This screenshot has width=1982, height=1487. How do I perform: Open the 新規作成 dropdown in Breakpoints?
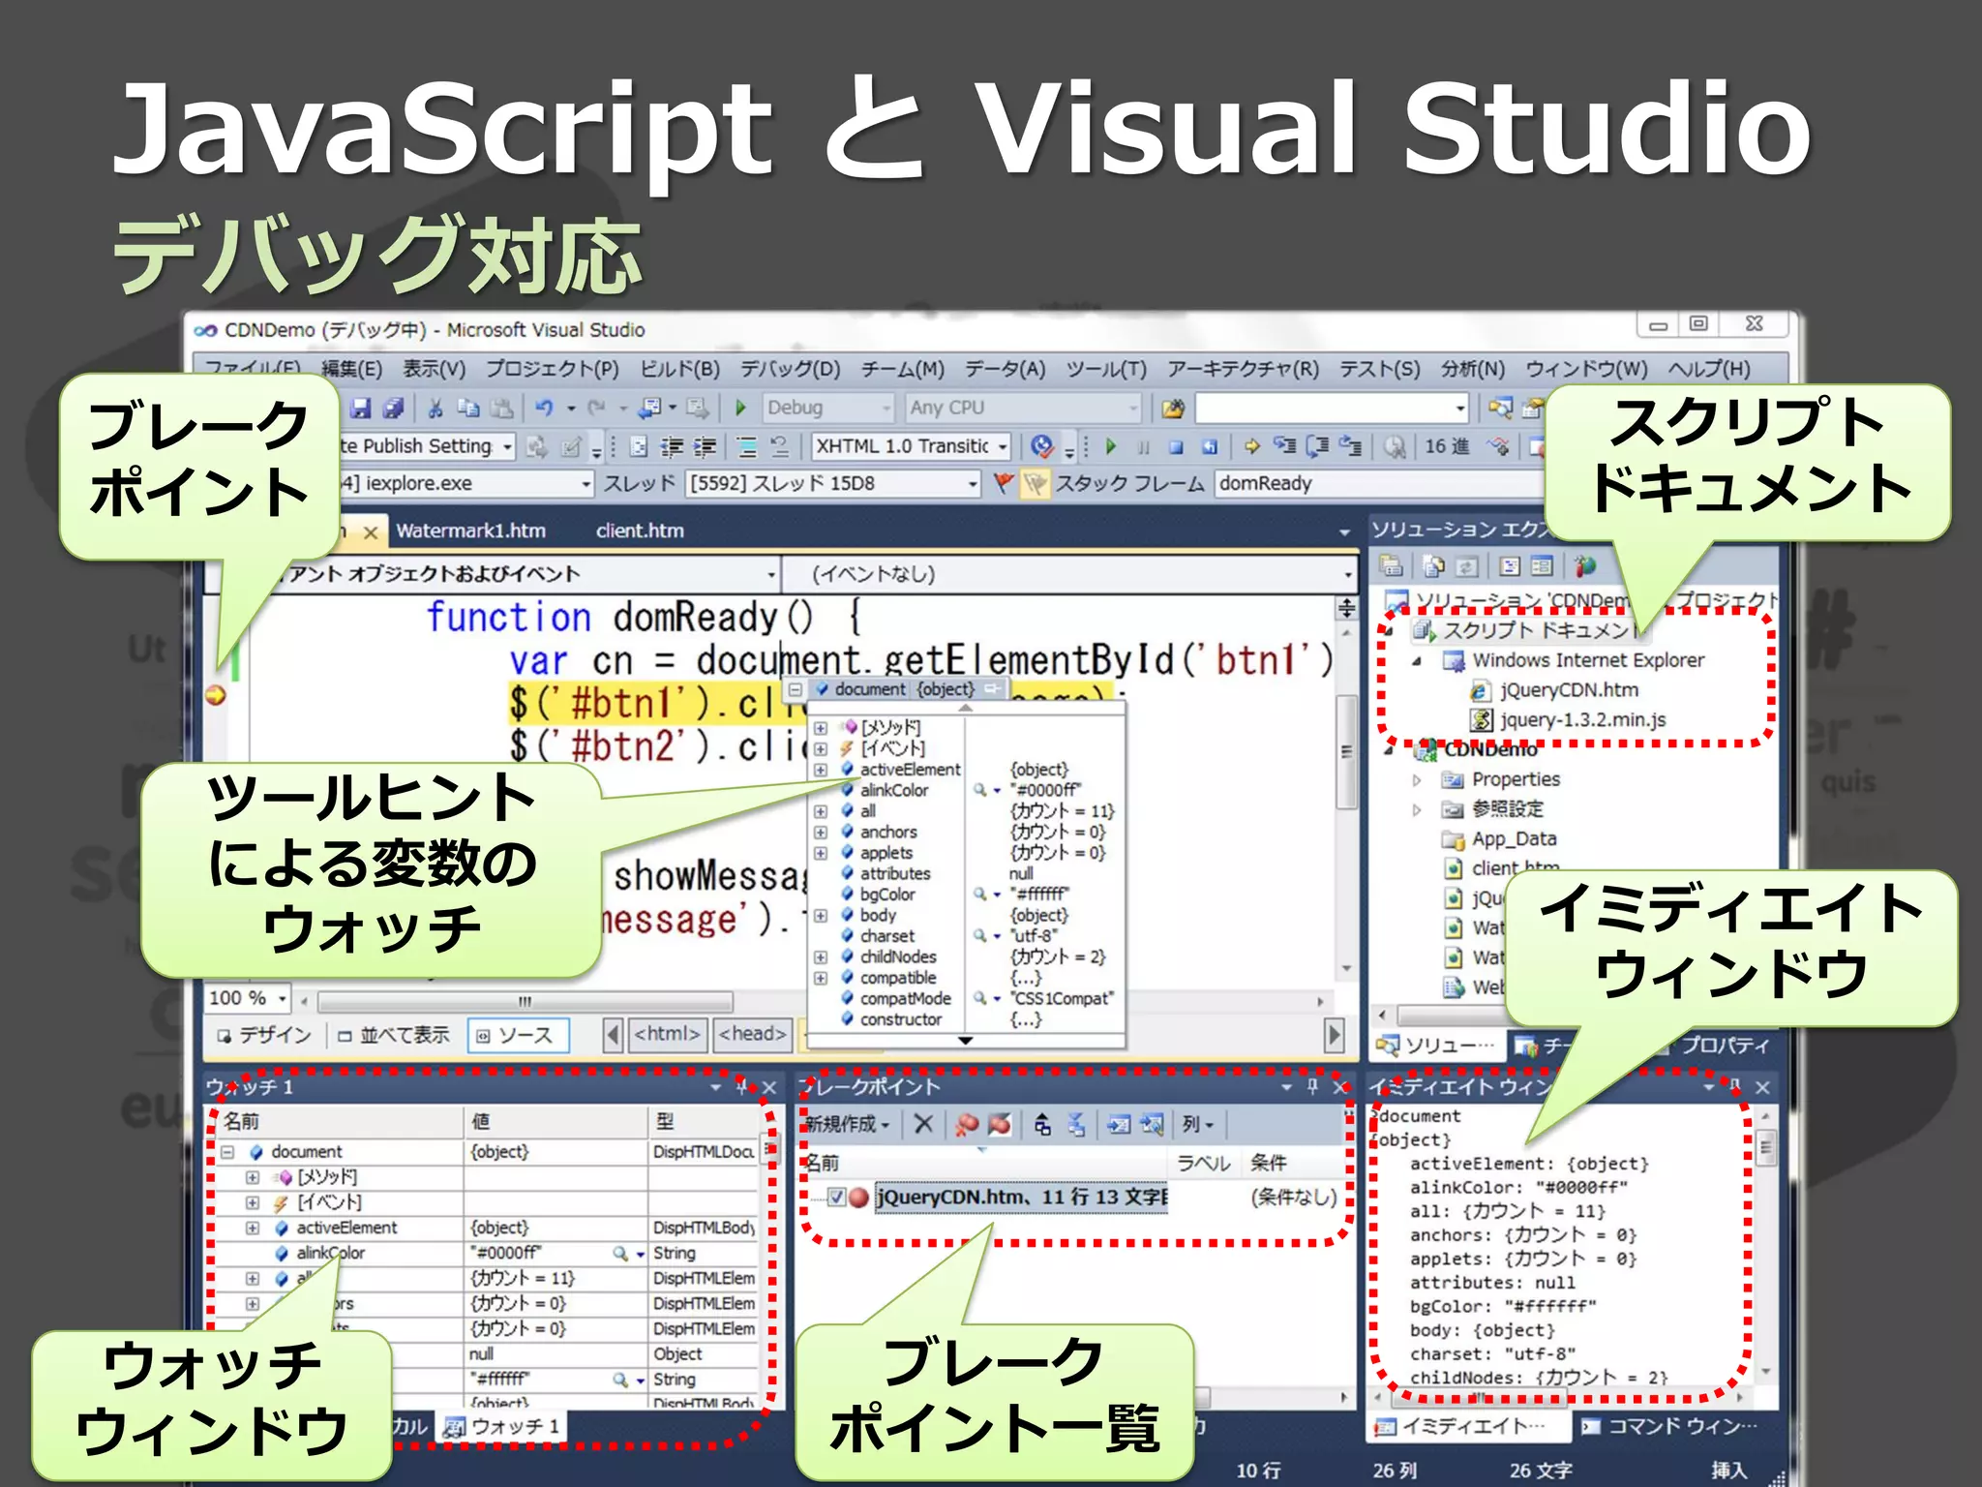click(x=847, y=1124)
